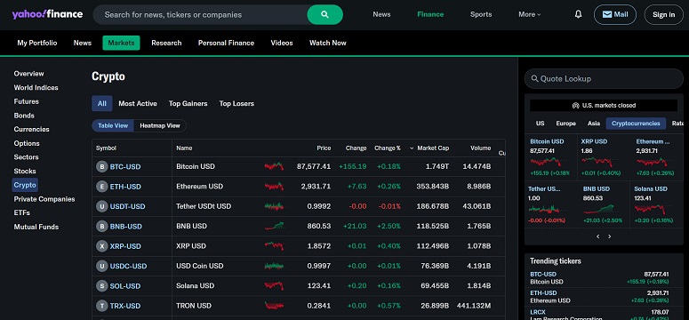
Task: Open Mail with the envelope button
Action: coord(614,14)
